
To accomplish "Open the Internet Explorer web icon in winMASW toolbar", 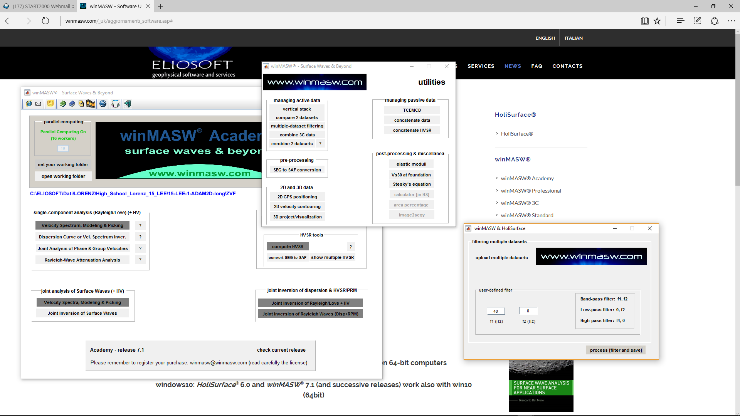I will click(29, 104).
